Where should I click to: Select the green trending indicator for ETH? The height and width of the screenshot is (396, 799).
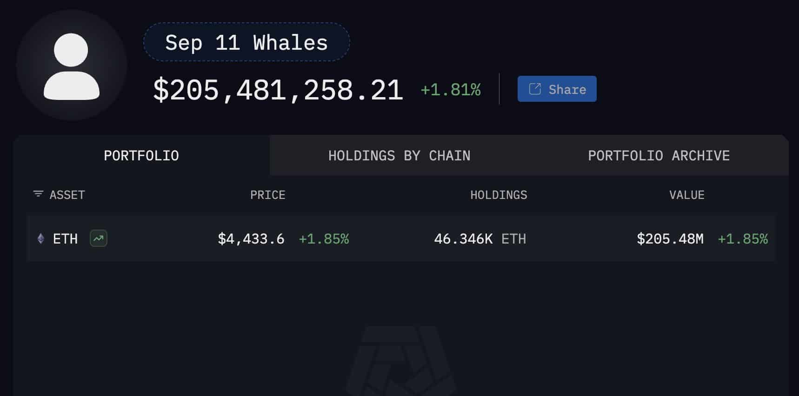[98, 238]
